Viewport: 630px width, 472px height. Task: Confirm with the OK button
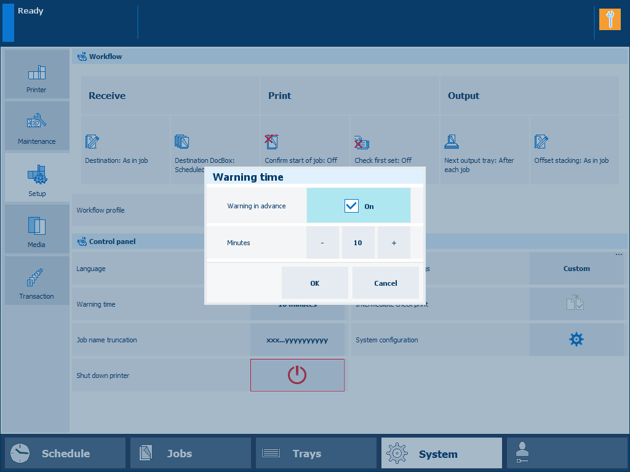315,283
